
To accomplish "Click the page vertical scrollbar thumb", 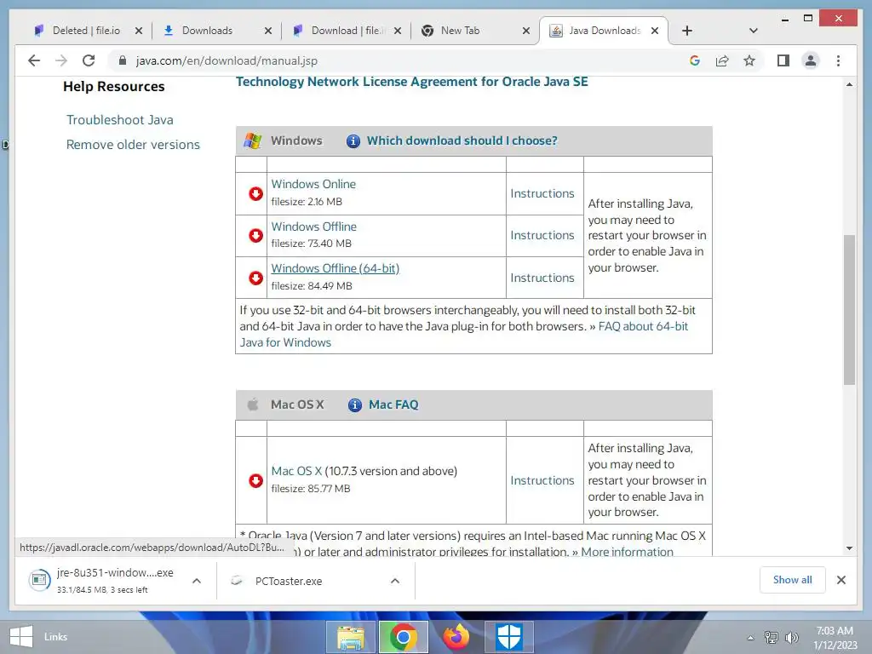I will (849, 310).
